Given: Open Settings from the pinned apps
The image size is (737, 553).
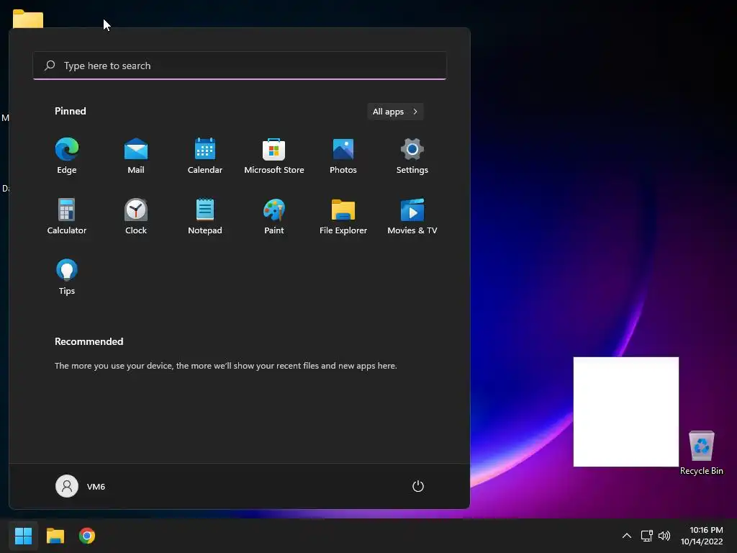Looking at the screenshot, I should click(x=412, y=156).
